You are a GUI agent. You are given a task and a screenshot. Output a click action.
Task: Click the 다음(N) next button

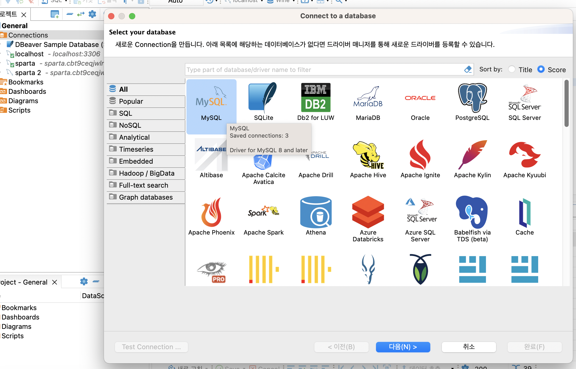click(403, 347)
